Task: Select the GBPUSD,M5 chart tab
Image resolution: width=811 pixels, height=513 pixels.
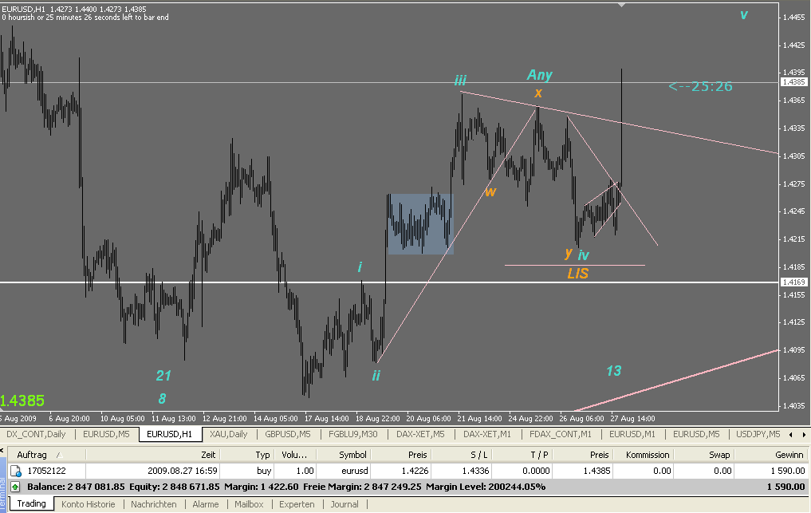Action: click(x=287, y=434)
